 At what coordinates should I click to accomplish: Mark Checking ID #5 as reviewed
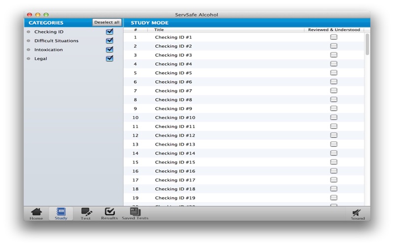pyautogui.click(x=334, y=73)
